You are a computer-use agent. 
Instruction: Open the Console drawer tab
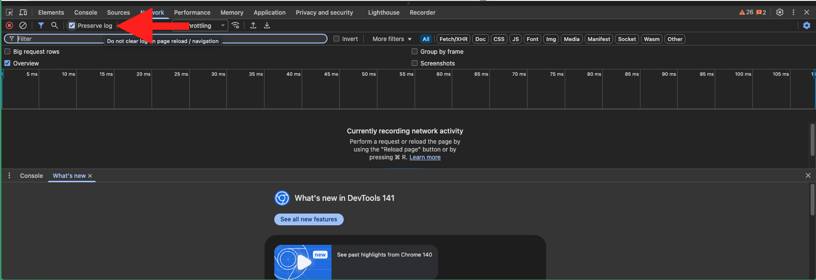(31, 175)
